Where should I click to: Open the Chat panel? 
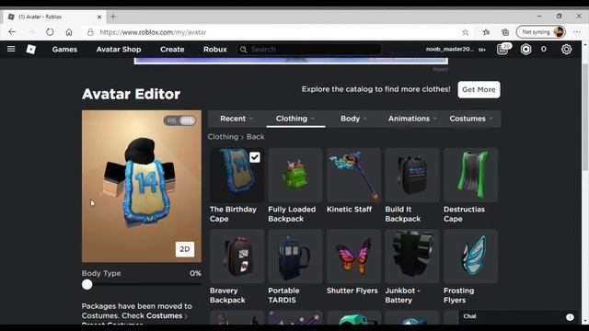(469, 316)
